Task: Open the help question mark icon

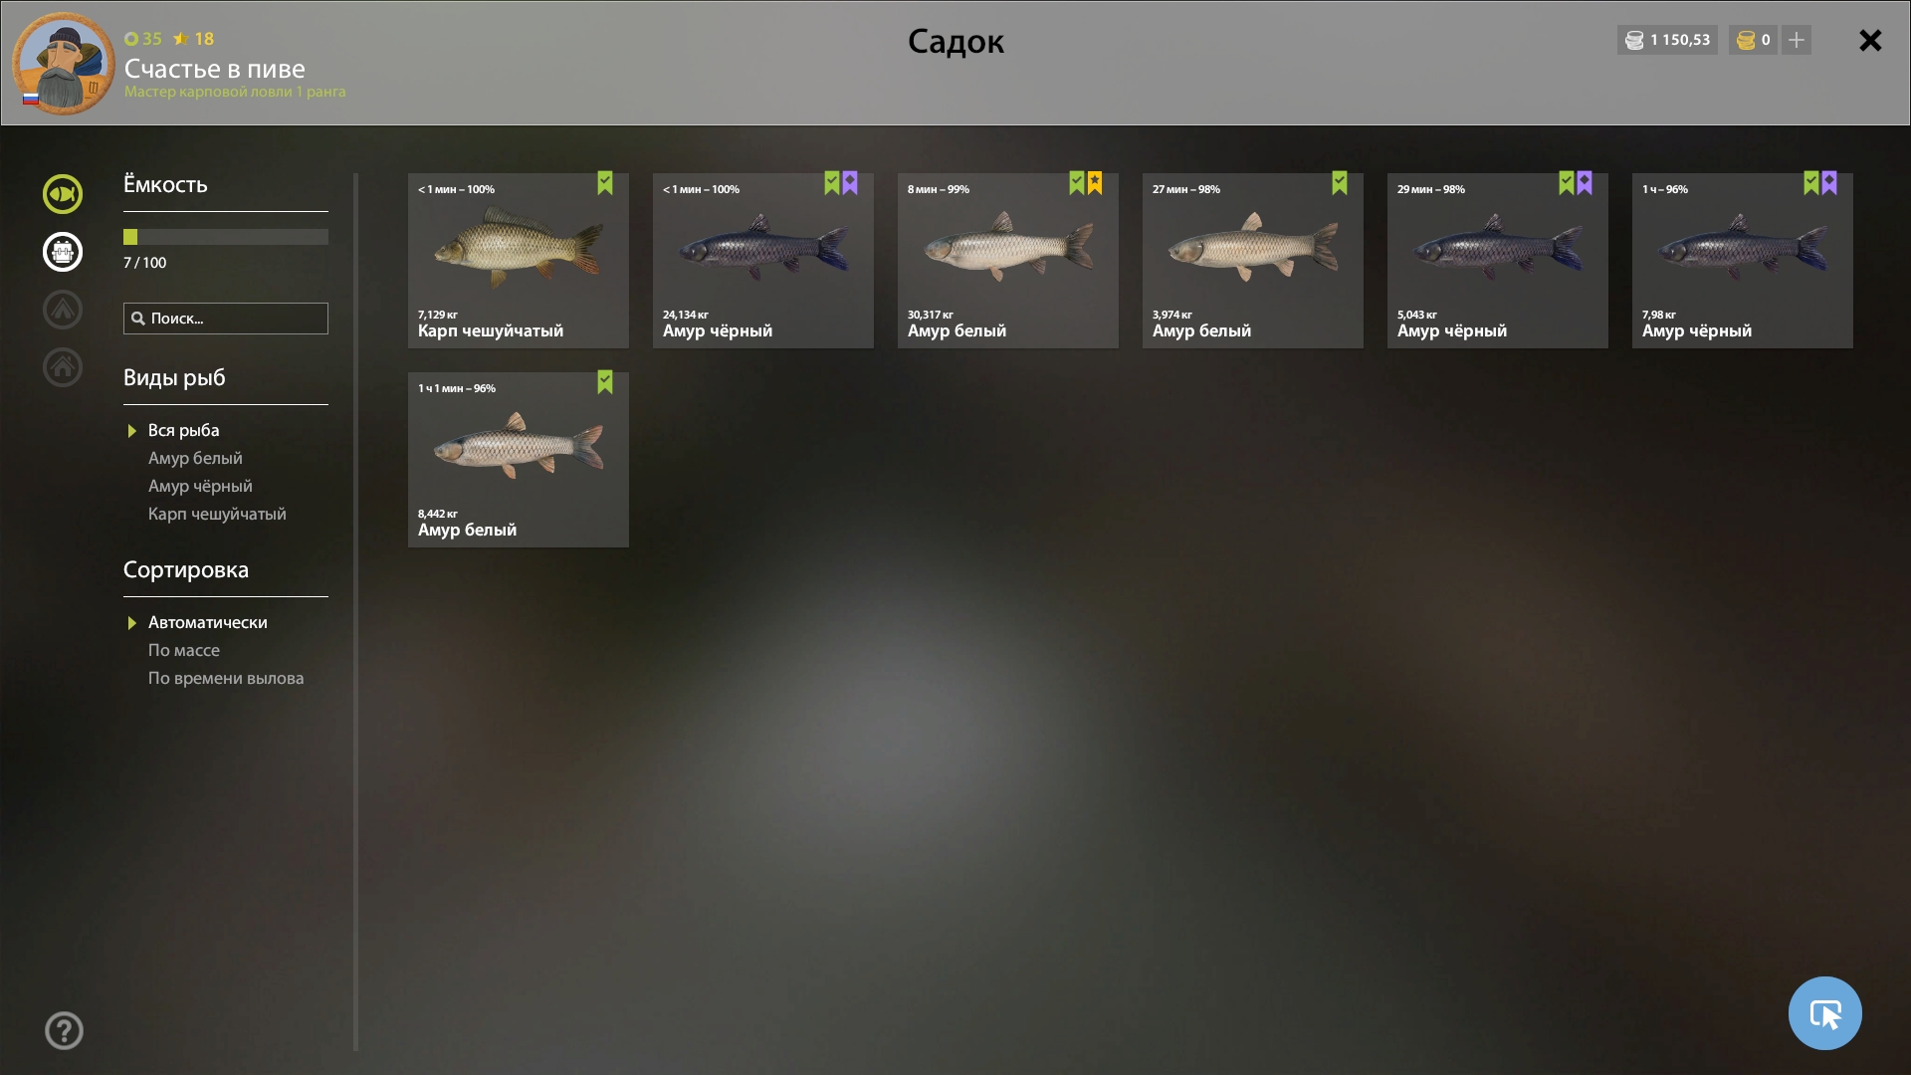Action: click(64, 1031)
